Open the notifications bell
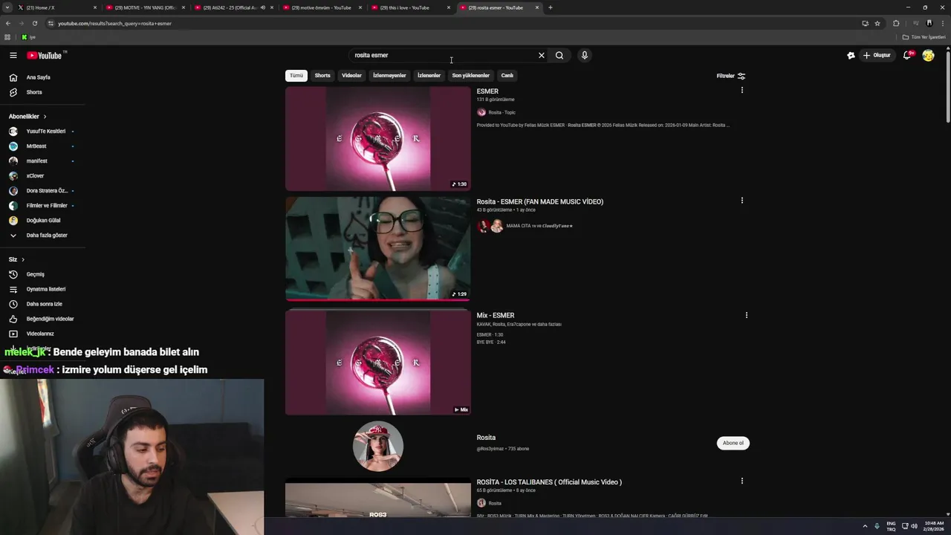The image size is (951, 535). tap(907, 55)
